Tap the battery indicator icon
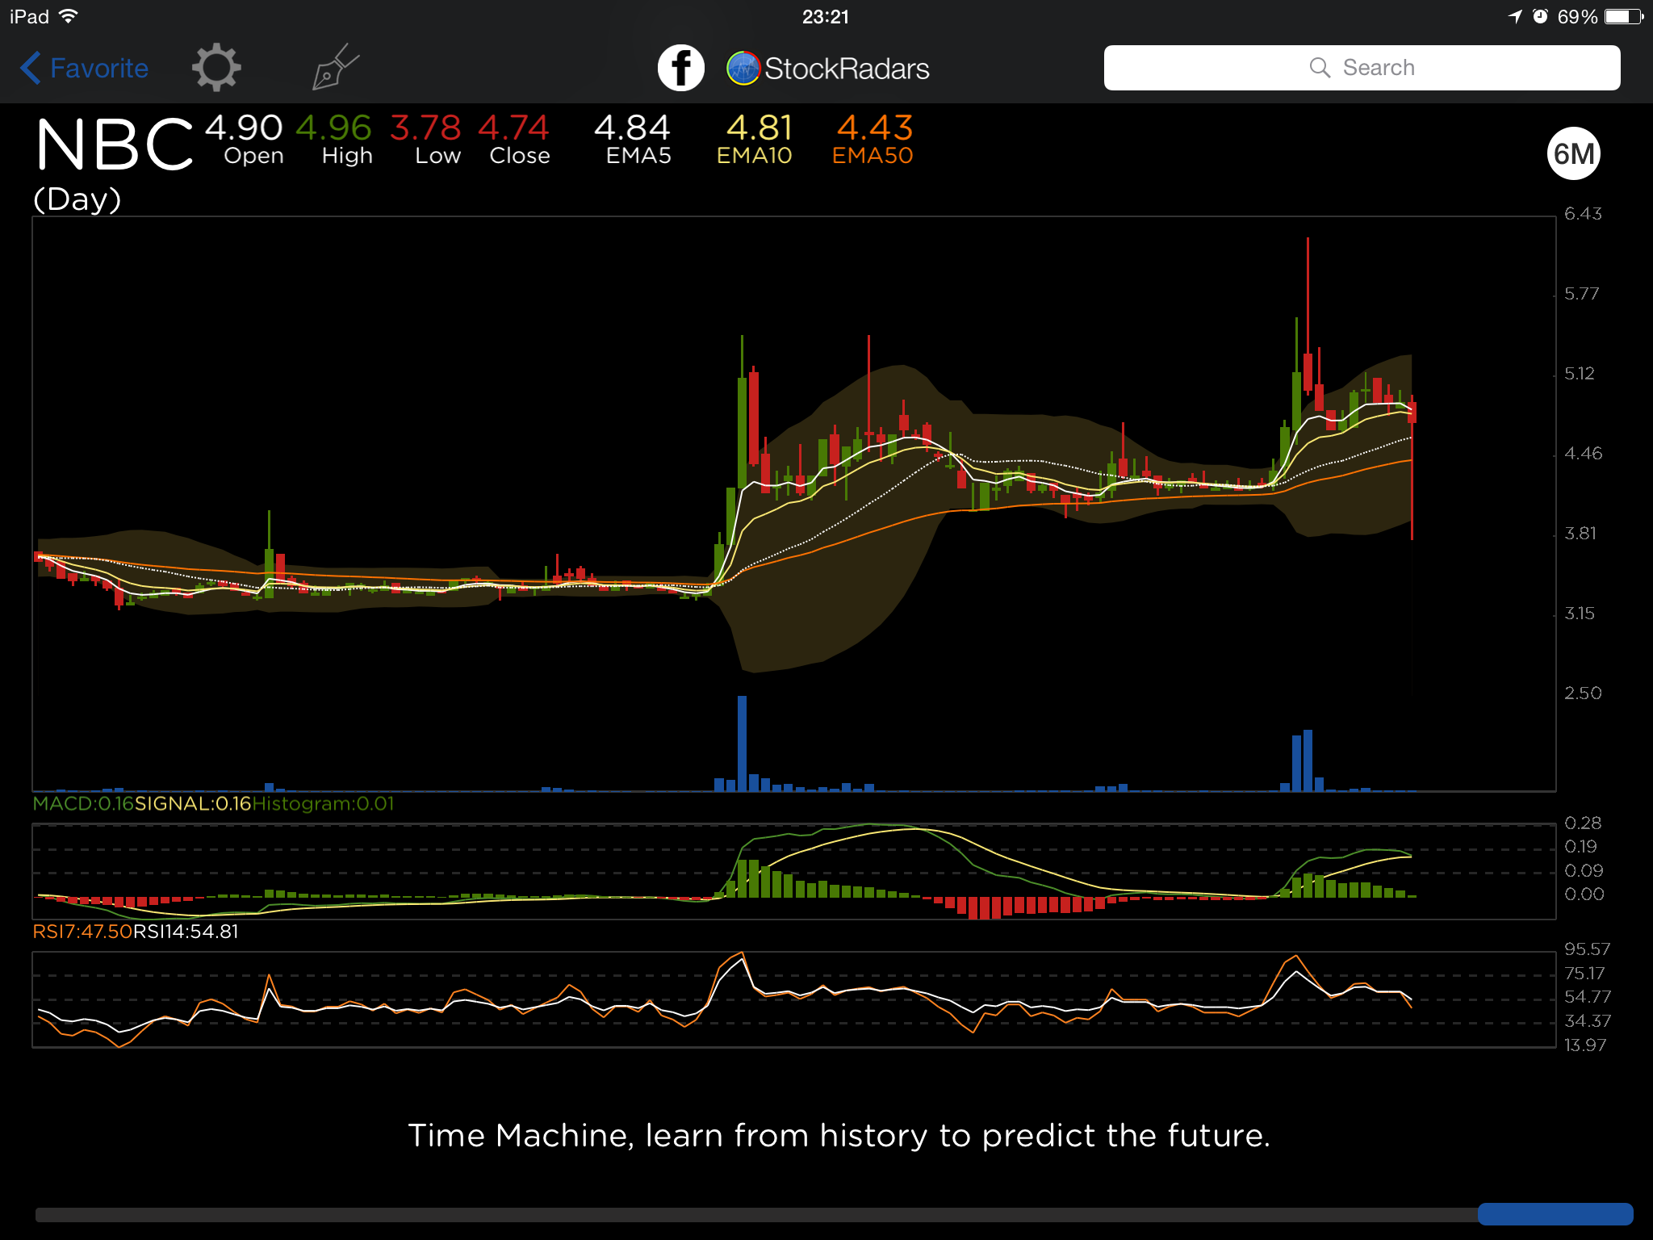The image size is (1653, 1240). [x=1623, y=16]
